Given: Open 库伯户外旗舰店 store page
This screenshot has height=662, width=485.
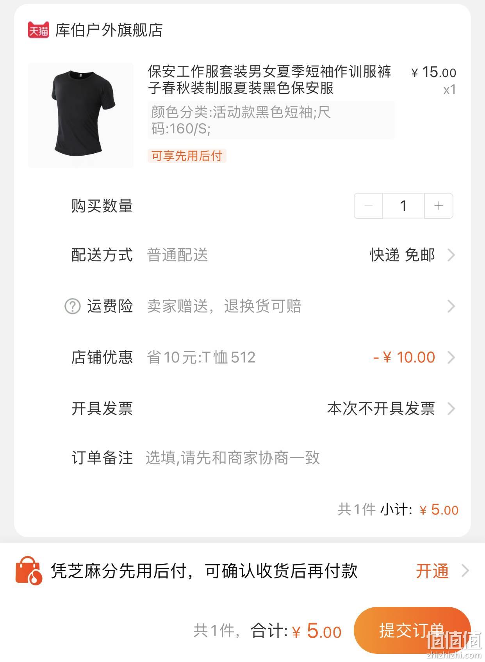Looking at the screenshot, I should click(109, 30).
